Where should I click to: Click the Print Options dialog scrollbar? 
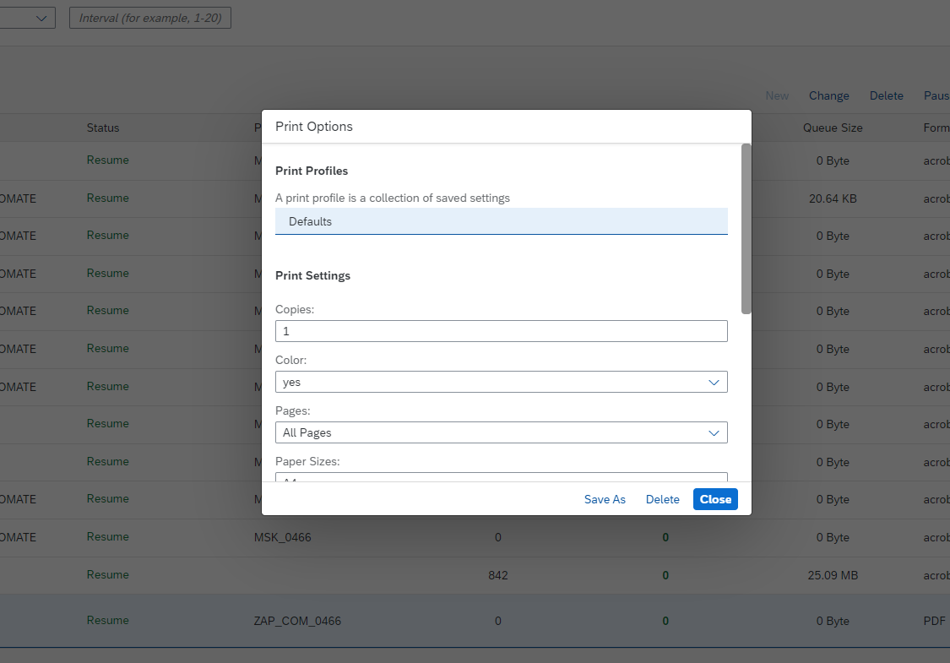tap(746, 229)
